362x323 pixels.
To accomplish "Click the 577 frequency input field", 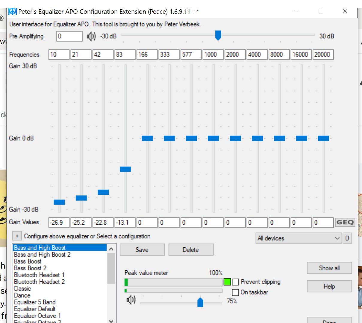I will click(x=191, y=54).
